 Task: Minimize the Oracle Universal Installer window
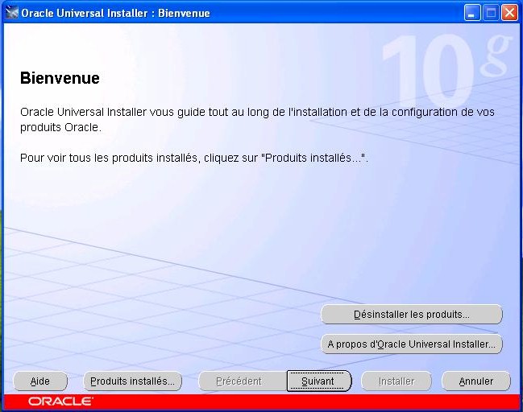473,13
